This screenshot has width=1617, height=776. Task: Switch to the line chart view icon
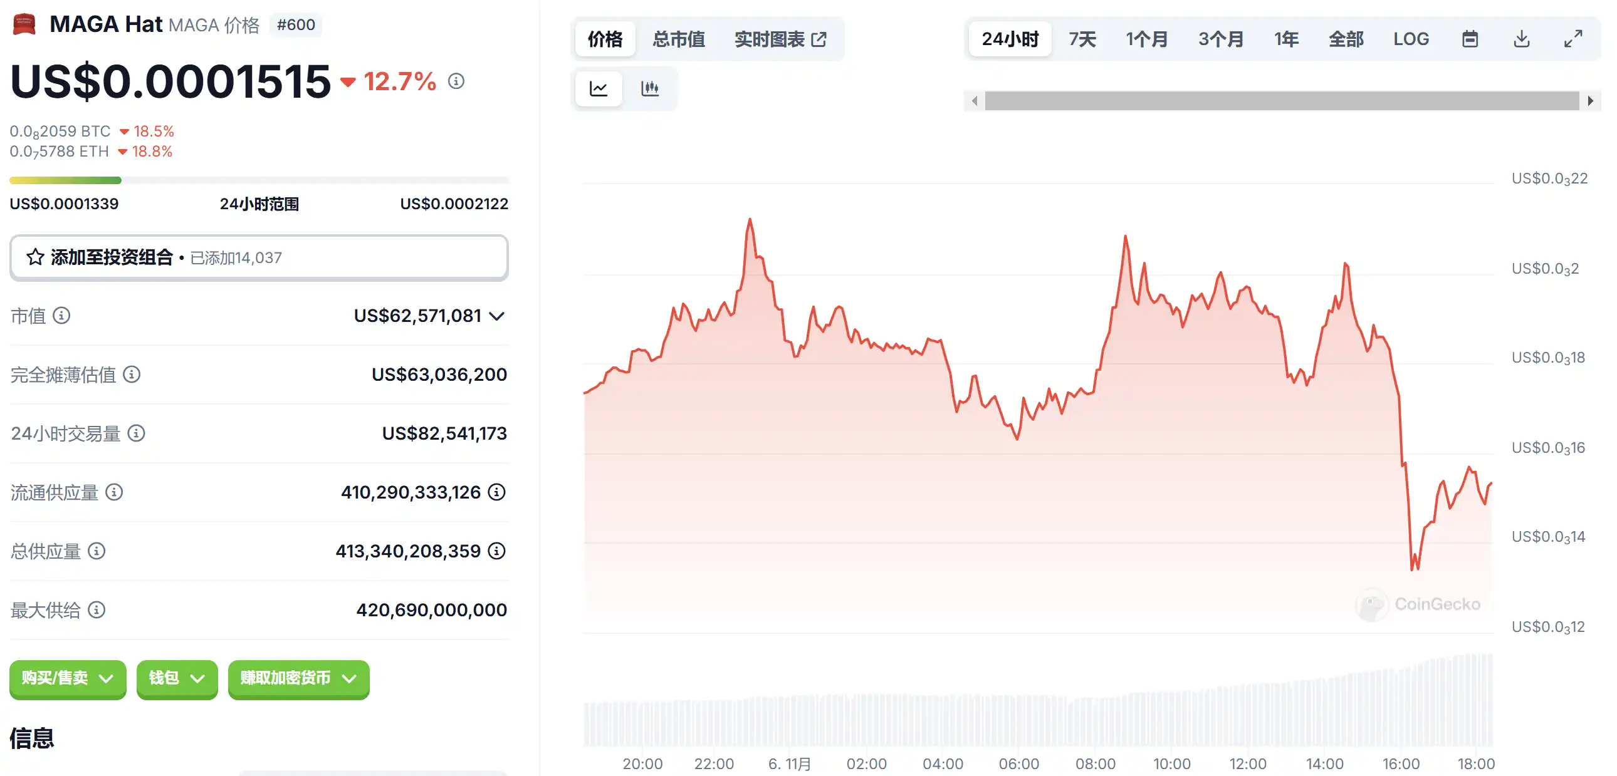point(598,88)
